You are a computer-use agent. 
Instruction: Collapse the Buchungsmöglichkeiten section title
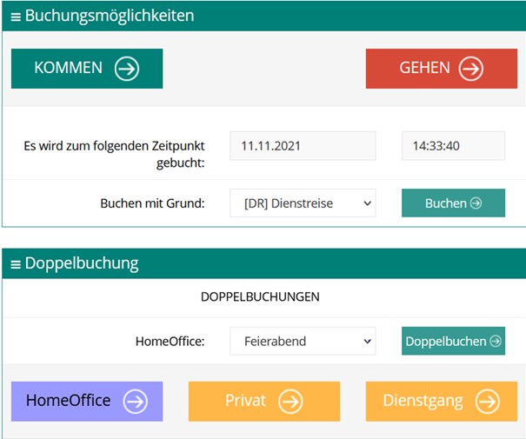point(110,17)
